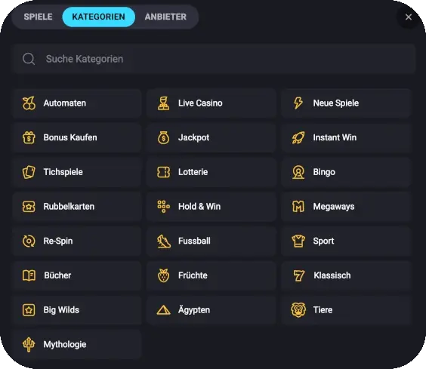Open the Anbieter tab
This screenshot has width=426, height=369.
coord(165,17)
